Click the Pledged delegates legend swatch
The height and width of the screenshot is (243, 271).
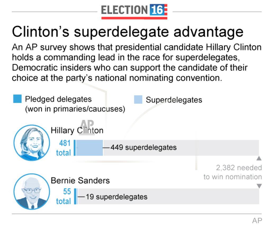(x=17, y=99)
